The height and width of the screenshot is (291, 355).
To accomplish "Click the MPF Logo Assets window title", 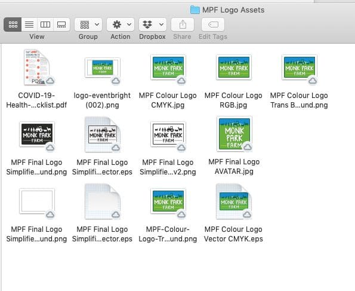I will tap(233, 10).
